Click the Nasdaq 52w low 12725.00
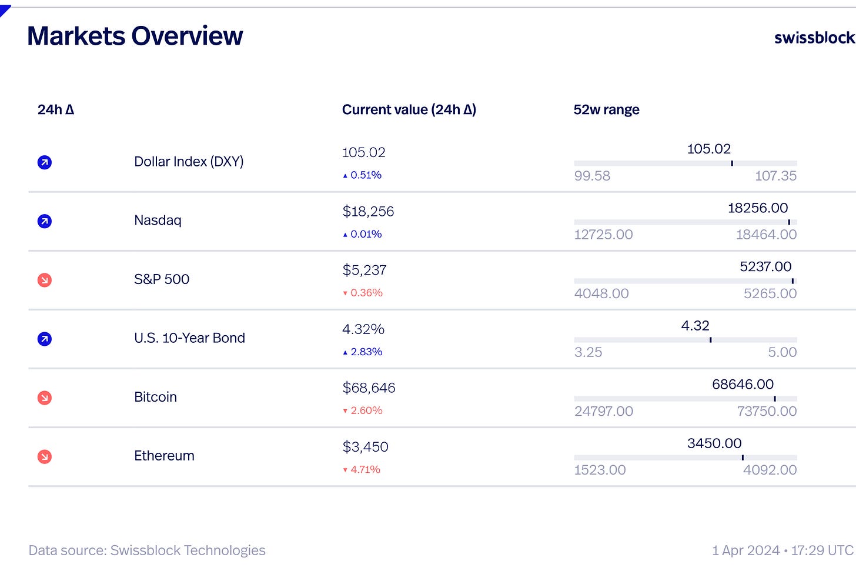The height and width of the screenshot is (571, 856). (x=603, y=235)
